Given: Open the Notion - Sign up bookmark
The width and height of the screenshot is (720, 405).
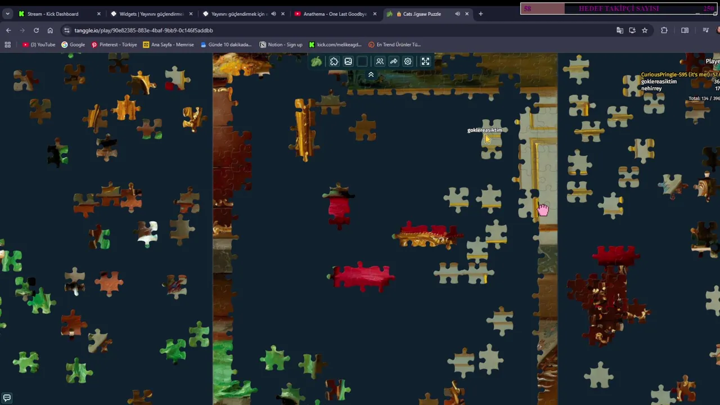Looking at the screenshot, I should pos(281,44).
